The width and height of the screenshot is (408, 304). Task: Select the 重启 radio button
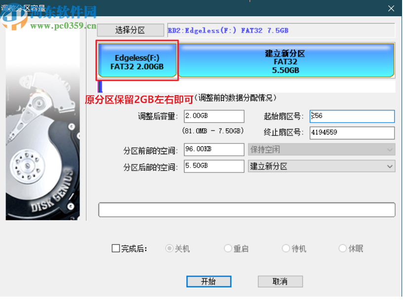pyautogui.click(x=228, y=248)
